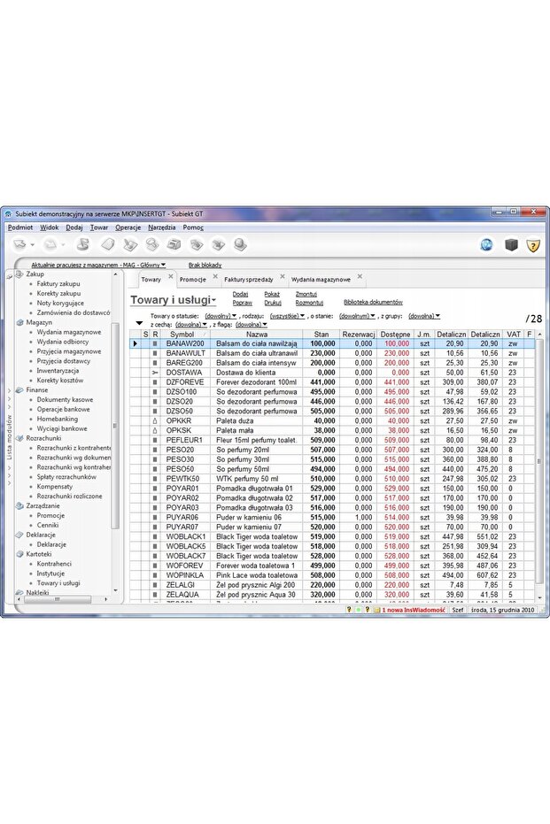The height and width of the screenshot is (824, 550).
Task: Click the yellow help shield icon
Action: pos(532,245)
